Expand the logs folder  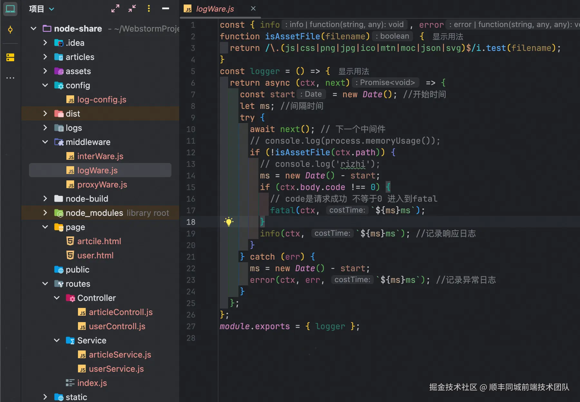pyautogui.click(x=45, y=128)
